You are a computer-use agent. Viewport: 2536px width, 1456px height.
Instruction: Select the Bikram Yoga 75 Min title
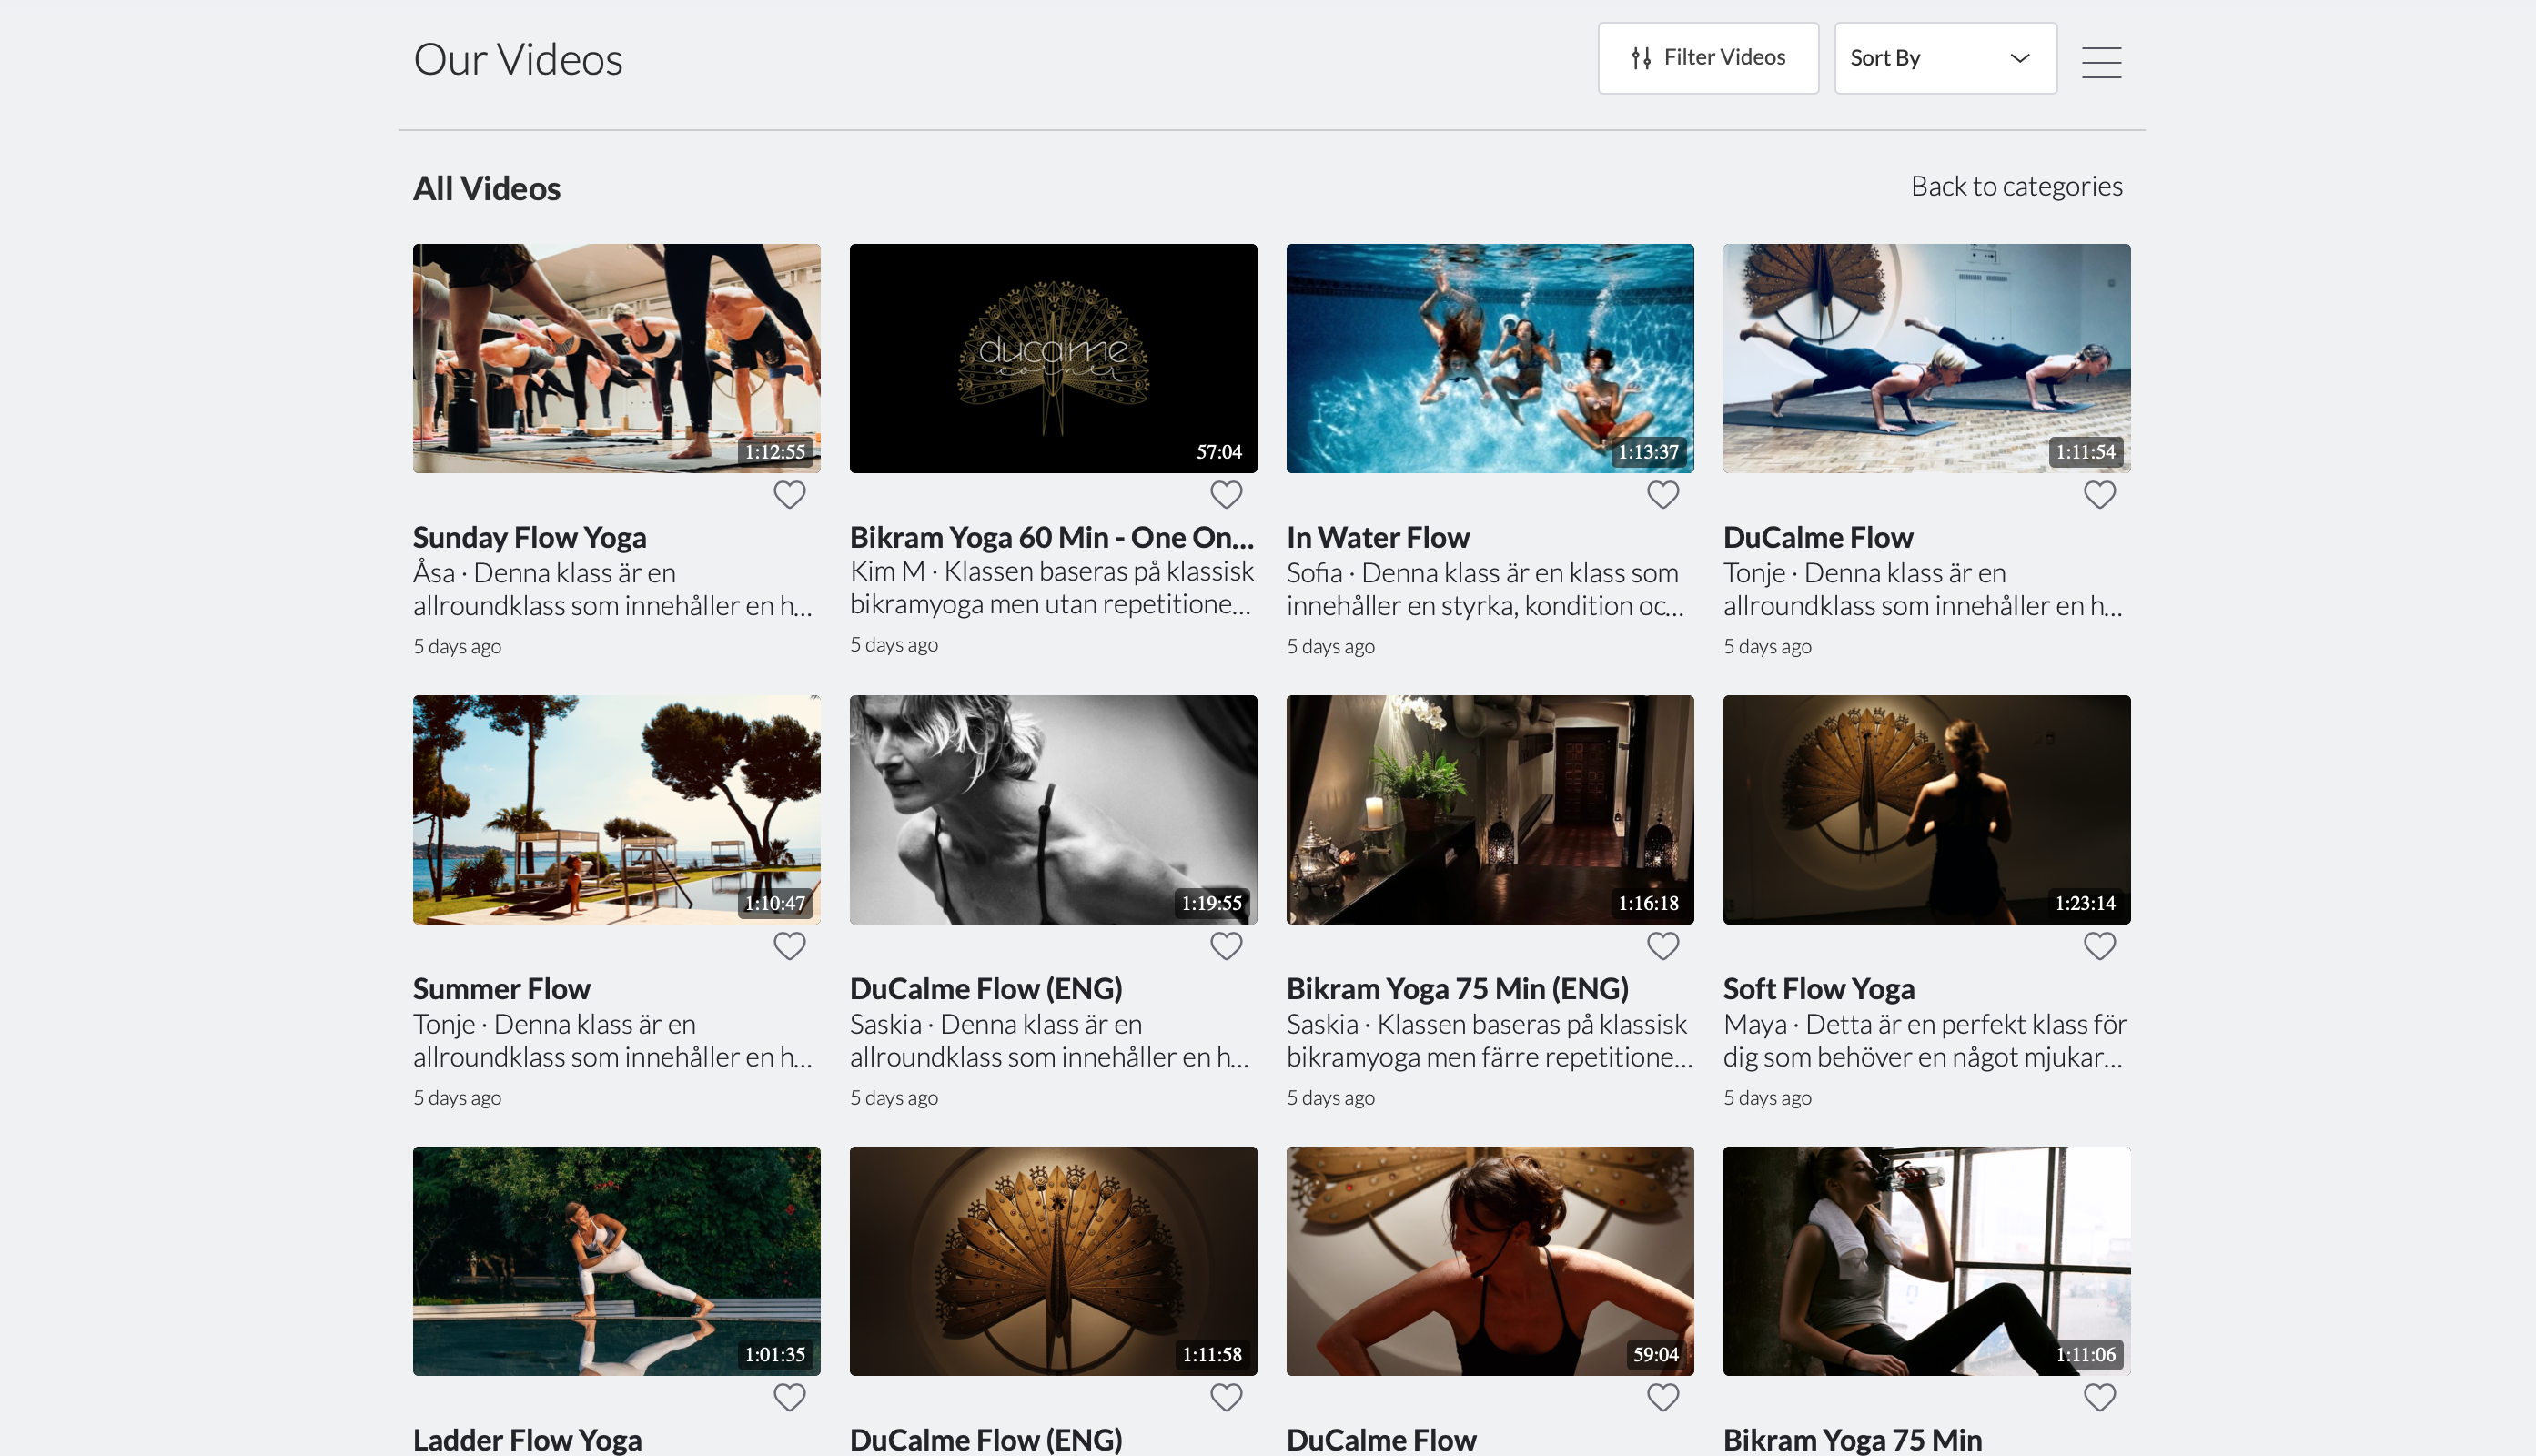(1851, 1438)
